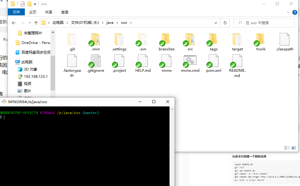The image size is (300, 186).
Task: Open the .mvn folder
Action: coord(96,42)
